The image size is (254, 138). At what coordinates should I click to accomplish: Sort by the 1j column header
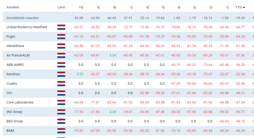coord(227,7)
